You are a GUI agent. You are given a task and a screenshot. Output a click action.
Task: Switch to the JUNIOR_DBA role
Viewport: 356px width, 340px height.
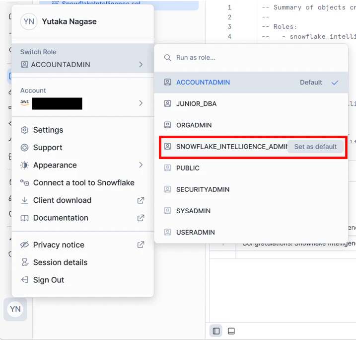(251, 103)
